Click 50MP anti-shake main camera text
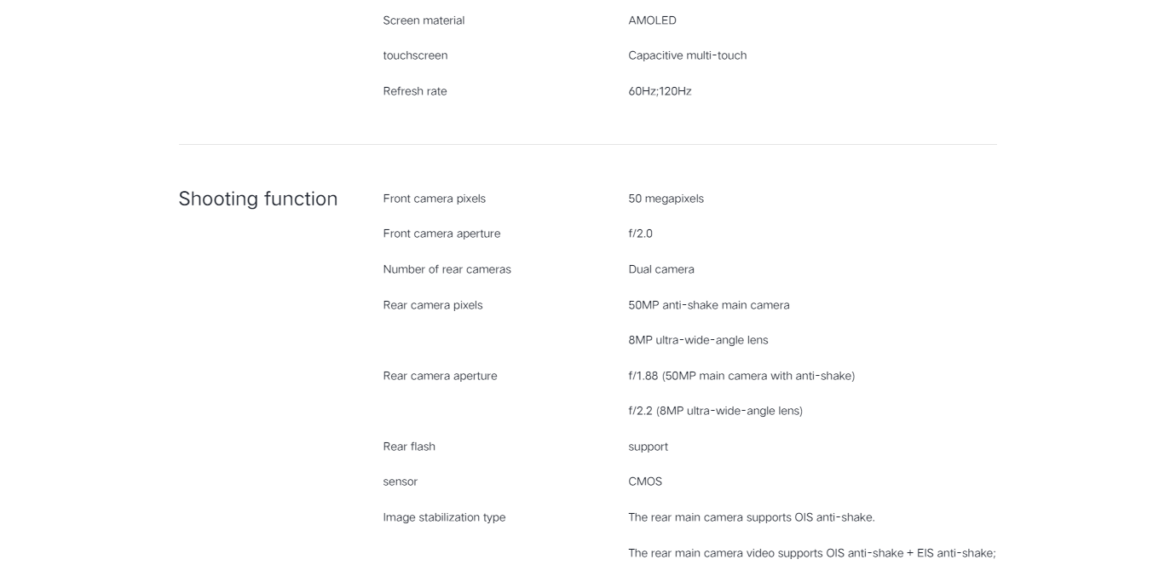The width and height of the screenshot is (1159, 571). [709, 305]
